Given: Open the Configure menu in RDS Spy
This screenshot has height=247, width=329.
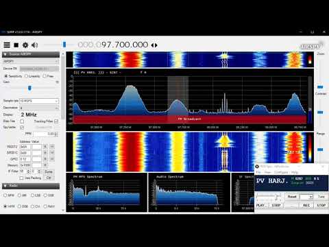Looking at the screenshot, I should [281, 172].
